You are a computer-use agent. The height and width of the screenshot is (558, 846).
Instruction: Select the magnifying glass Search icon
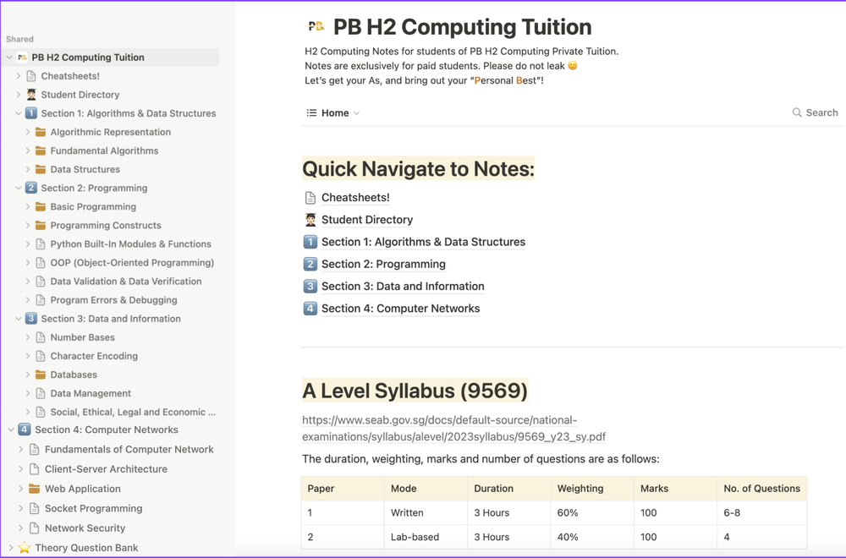tap(796, 112)
